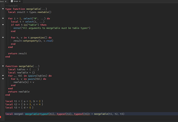Collapse the 'for _, tbl in ipairs' loop
Image resolution: width=178 pixels, height=122 pixels.
click(3, 76)
